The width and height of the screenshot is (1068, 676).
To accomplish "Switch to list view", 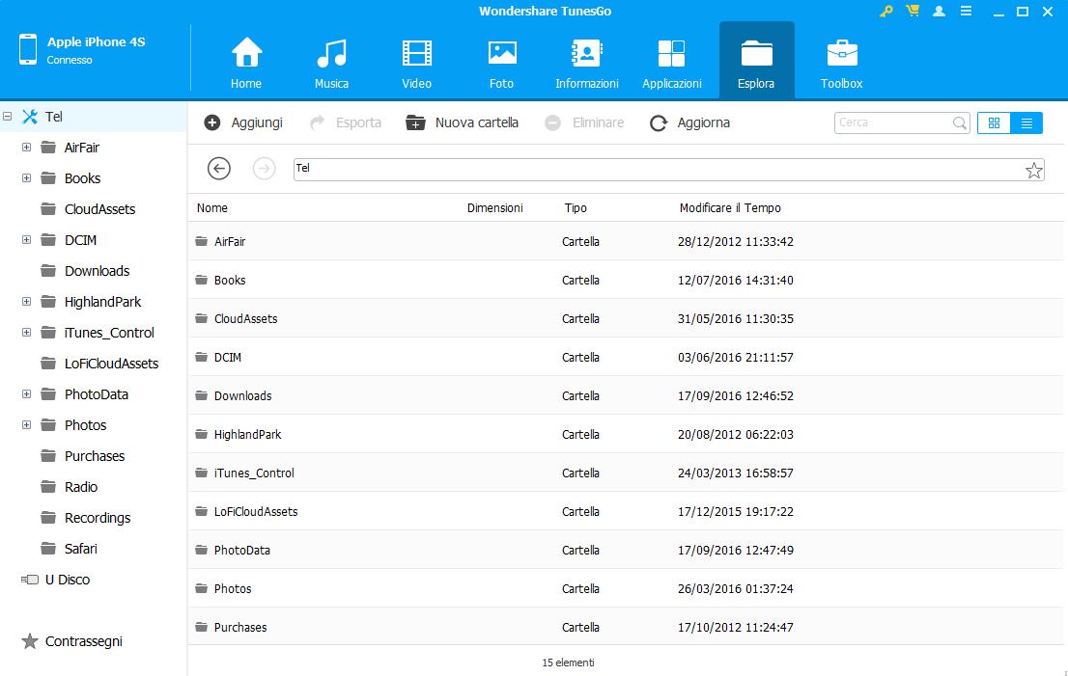I will pos(1026,123).
